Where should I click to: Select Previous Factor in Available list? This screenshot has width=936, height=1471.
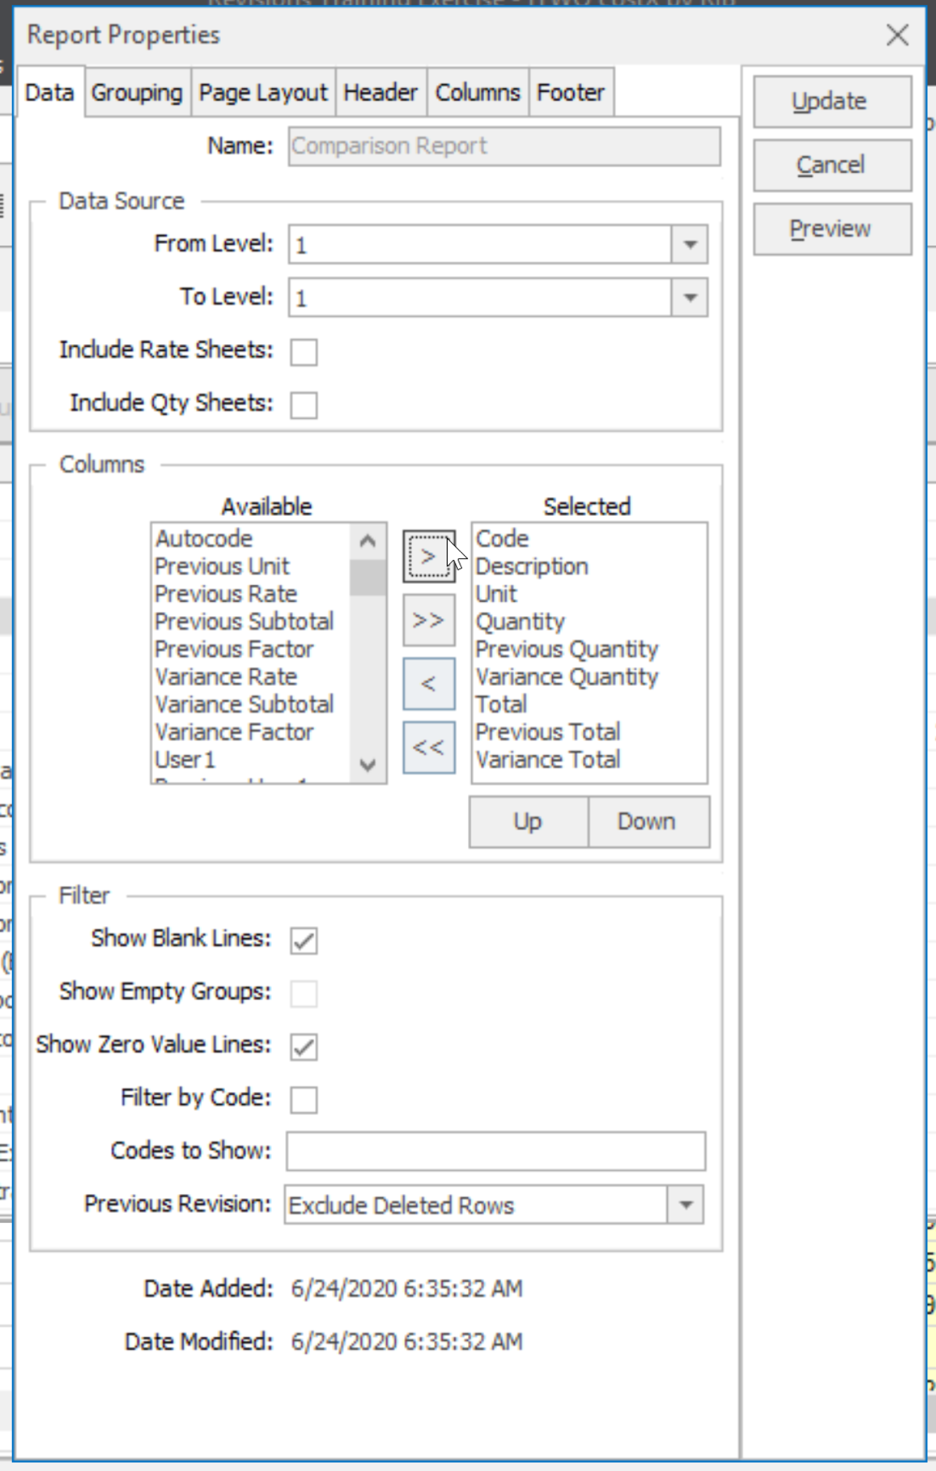click(x=234, y=649)
